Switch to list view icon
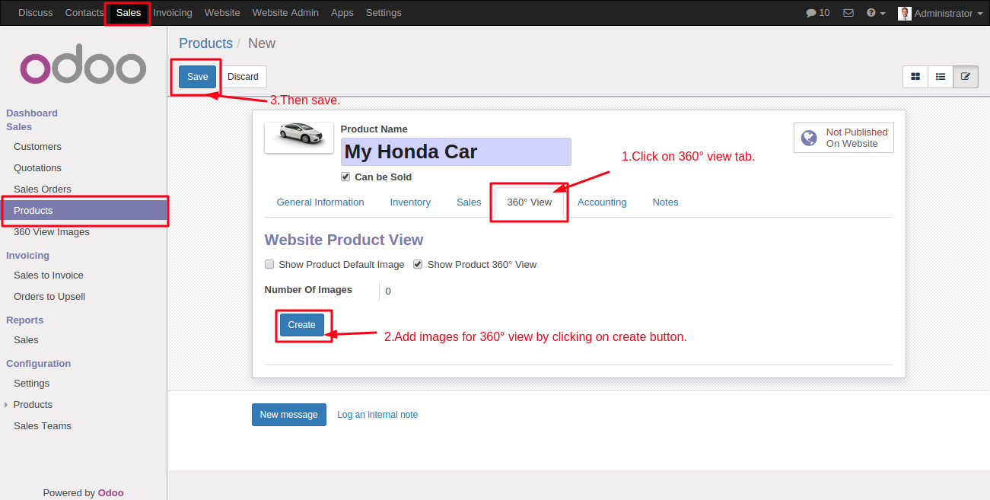Viewport: 990px width, 500px height. (x=941, y=77)
